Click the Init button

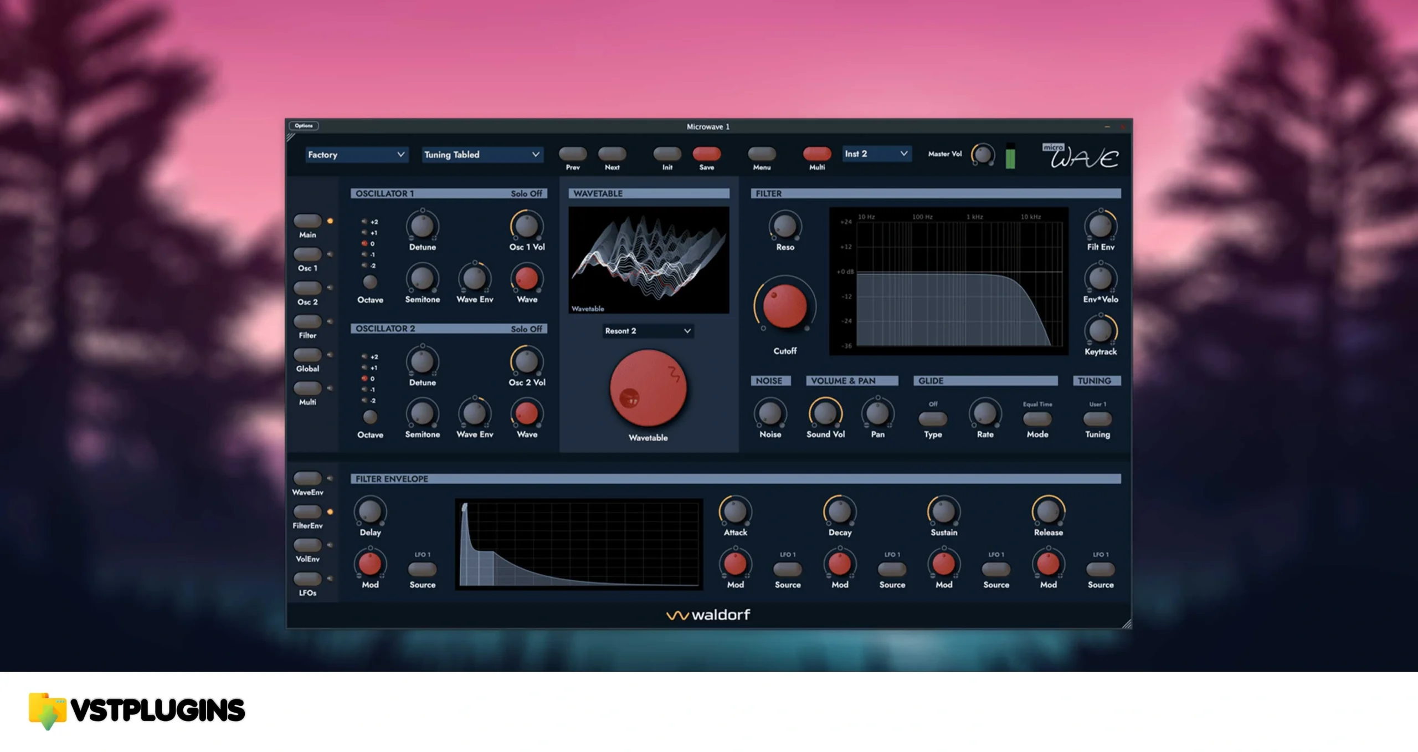(x=667, y=154)
